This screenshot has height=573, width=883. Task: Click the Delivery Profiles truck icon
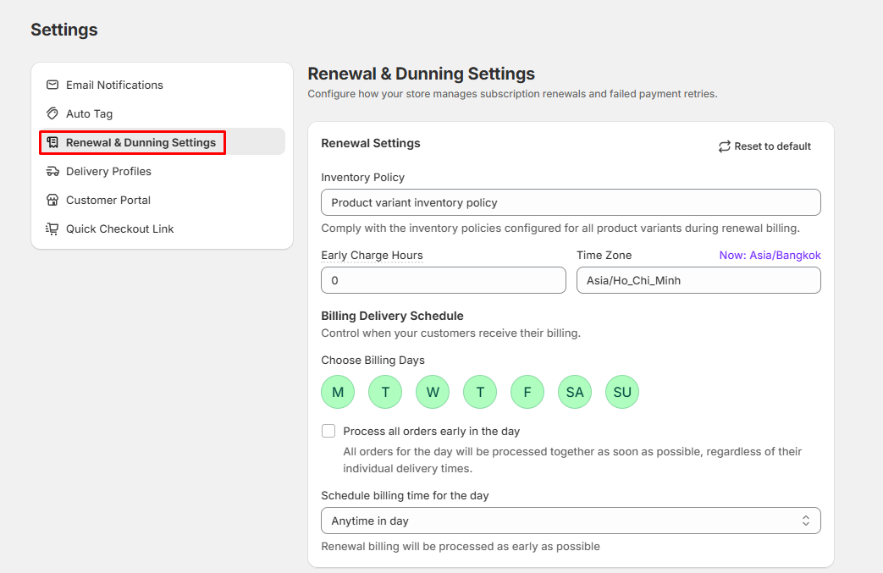point(52,171)
